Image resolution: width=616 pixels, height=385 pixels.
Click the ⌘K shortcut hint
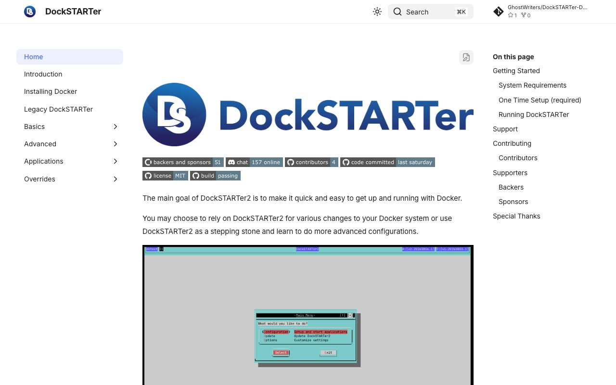point(461,12)
